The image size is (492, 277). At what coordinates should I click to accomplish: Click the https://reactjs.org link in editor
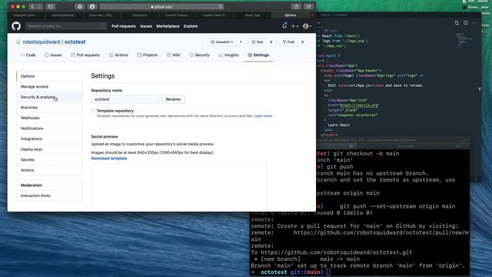point(359,105)
